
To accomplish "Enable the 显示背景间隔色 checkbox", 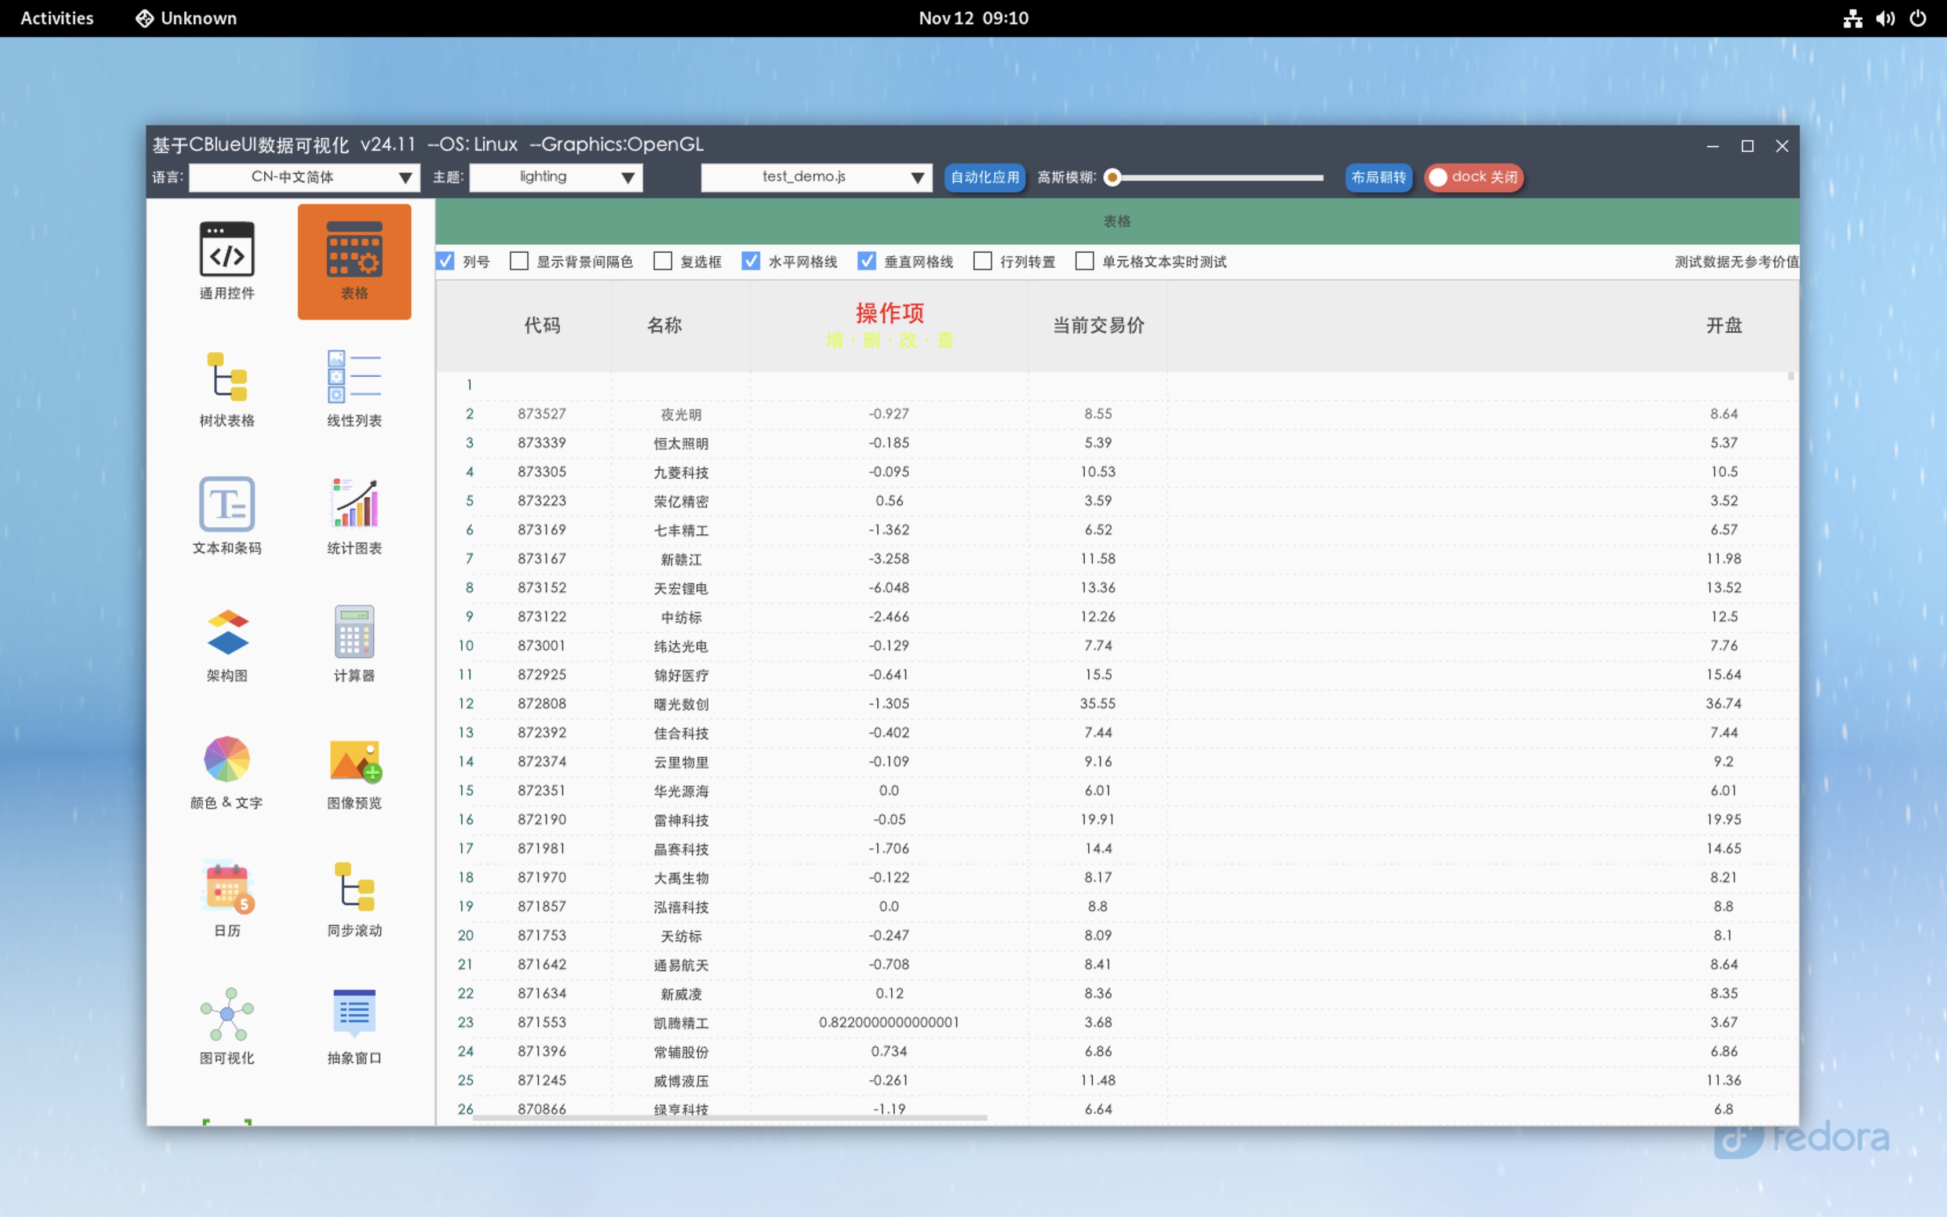I will 520,261.
